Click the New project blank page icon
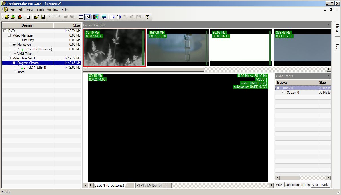The image size is (341, 195). (28, 17)
